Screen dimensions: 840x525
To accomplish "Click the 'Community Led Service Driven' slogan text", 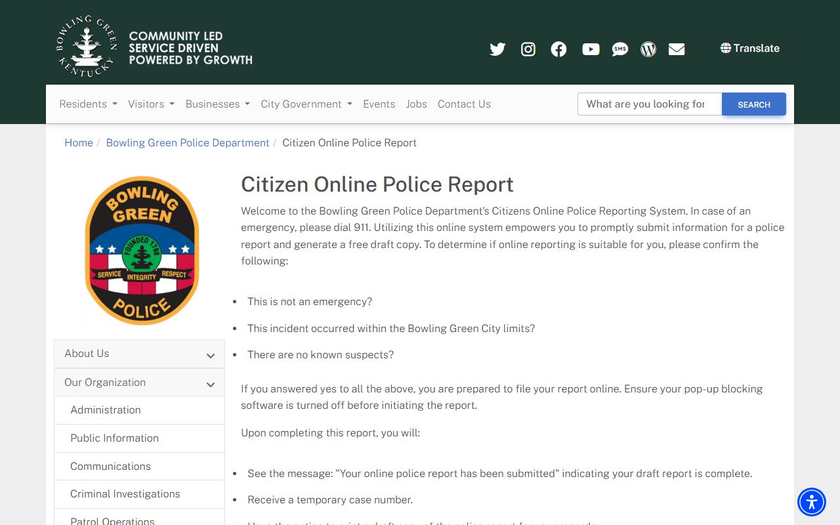I will coord(190,48).
